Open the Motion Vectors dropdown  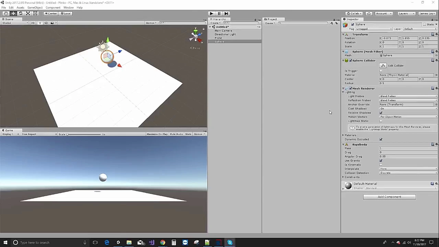408,117
